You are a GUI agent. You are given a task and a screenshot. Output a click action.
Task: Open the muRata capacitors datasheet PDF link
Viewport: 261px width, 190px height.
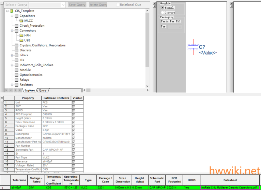click(x=230, y=188)
